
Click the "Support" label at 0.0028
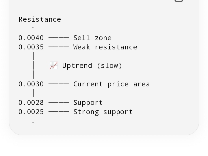tap(88, 103)
